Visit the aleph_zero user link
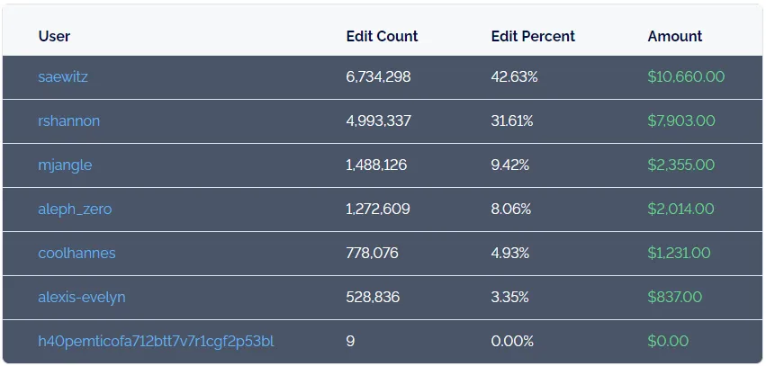Image resolution: width=766 pixels, height=366 pixels. (75, 210)
